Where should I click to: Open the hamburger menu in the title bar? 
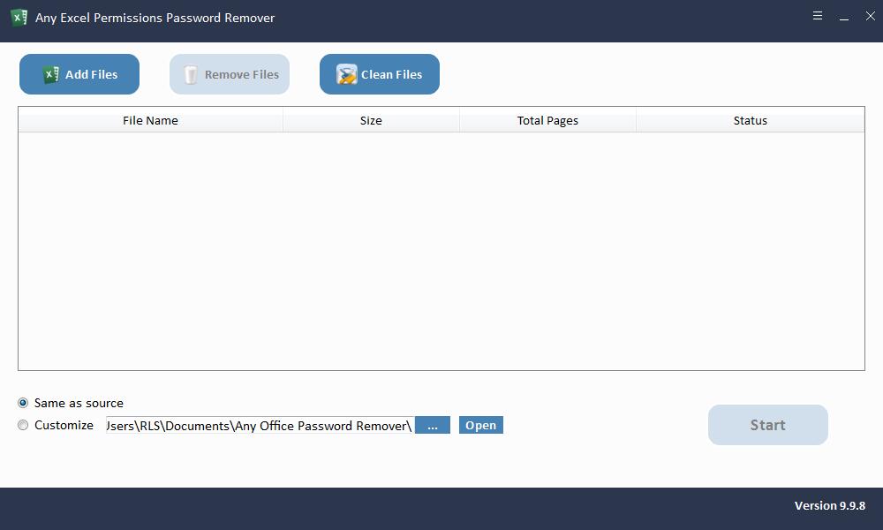817,16
